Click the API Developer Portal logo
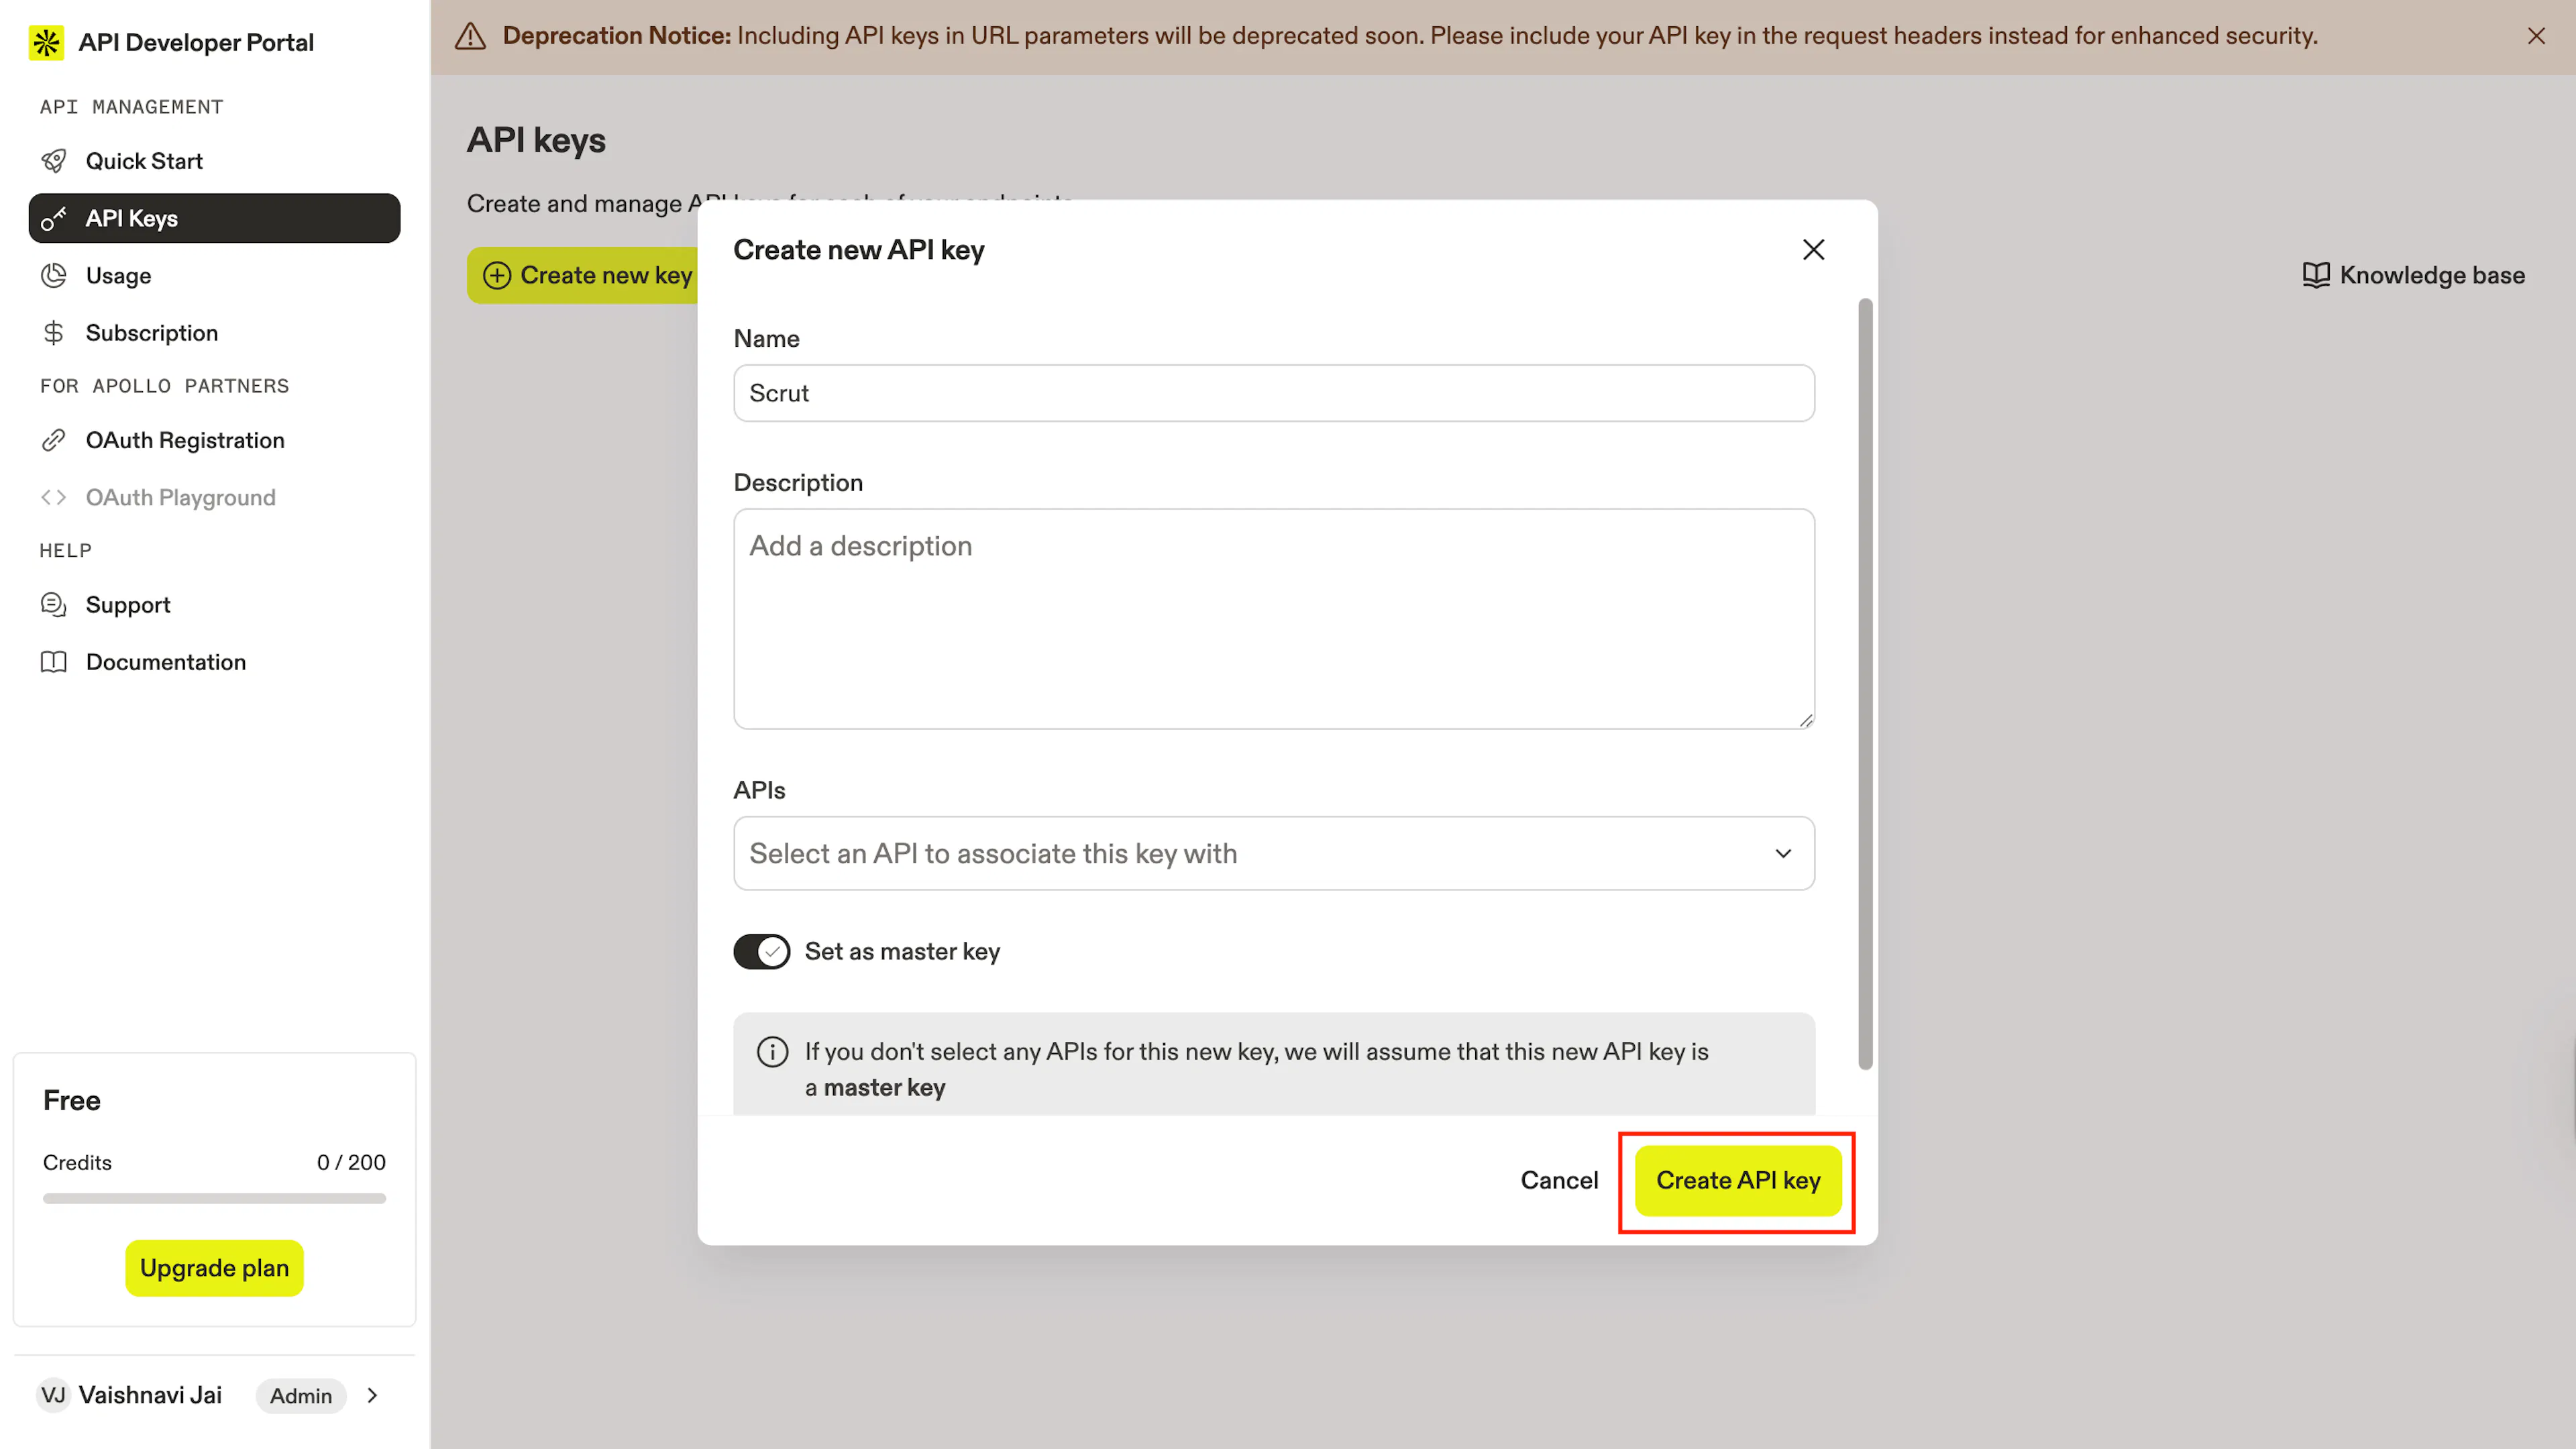 (46, 42)
